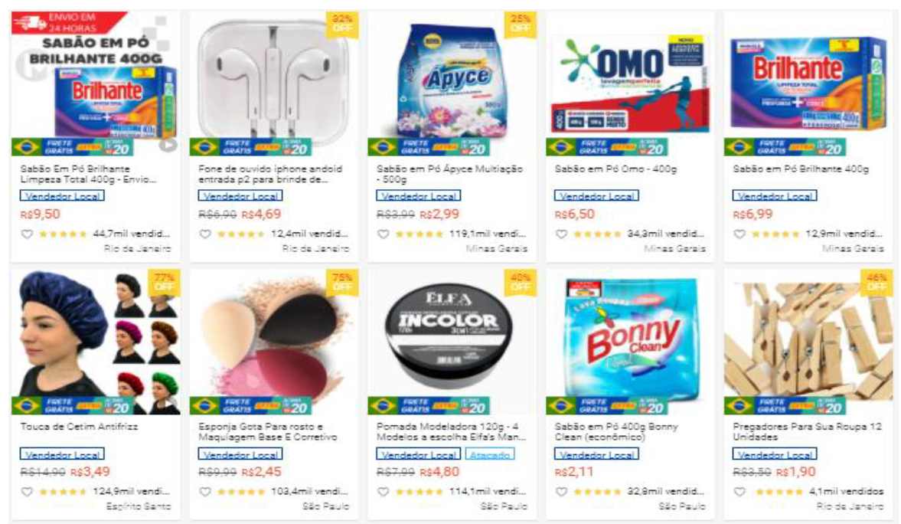Viewport: 901px width, 524px height.
Task: Play video on first Brilhante product image
Action: 168,145
